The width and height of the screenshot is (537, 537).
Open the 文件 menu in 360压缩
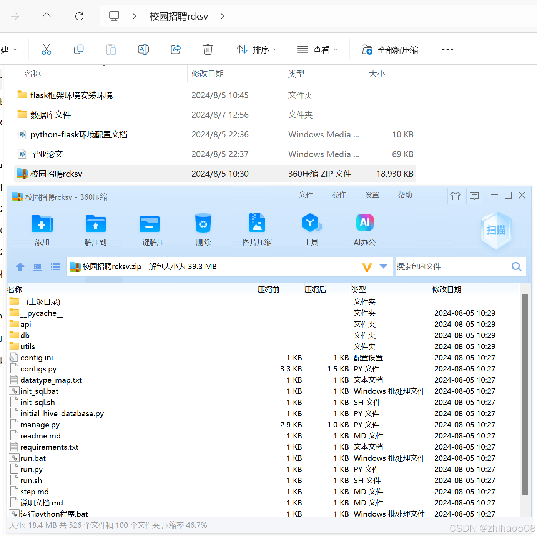point(306,195)
